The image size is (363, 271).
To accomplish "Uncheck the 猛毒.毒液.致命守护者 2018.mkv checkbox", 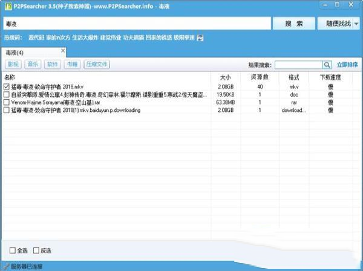I will [7, 87].
